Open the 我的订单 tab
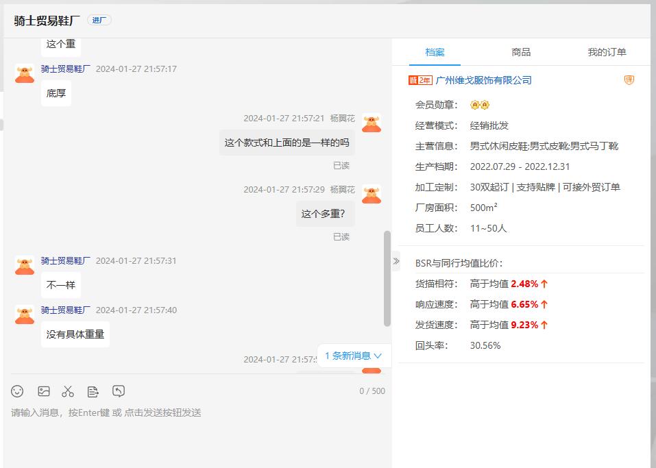Screen dimensions: 656x468 [607, 52]
